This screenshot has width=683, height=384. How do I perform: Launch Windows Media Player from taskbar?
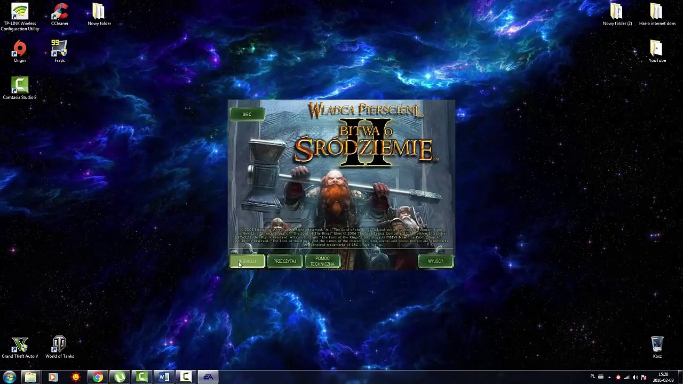tap(53, 377)
